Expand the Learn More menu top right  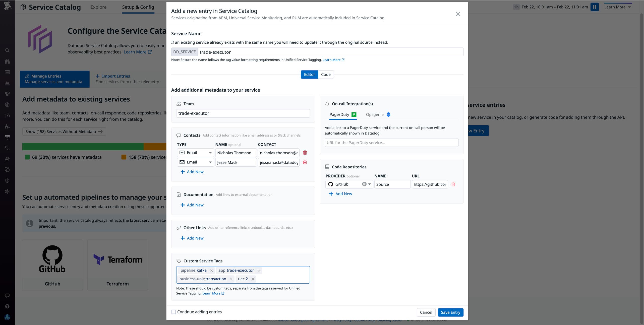point(618,7)
